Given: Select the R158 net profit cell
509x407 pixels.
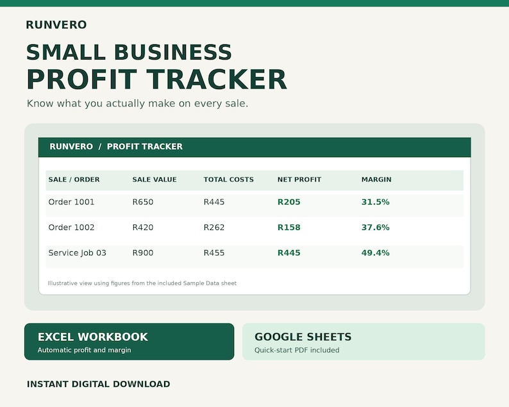Looking at the screenshot, I should tap(289, 227).
